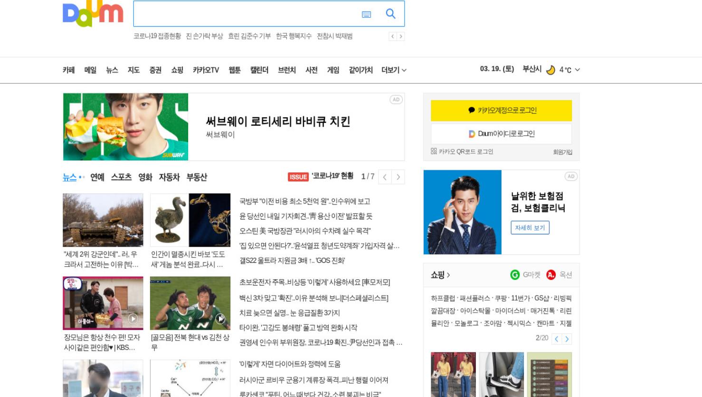This screenshot has height=397, width=702.
Task: Open 같이가치 in navigation bar
Action: (360, 70)
